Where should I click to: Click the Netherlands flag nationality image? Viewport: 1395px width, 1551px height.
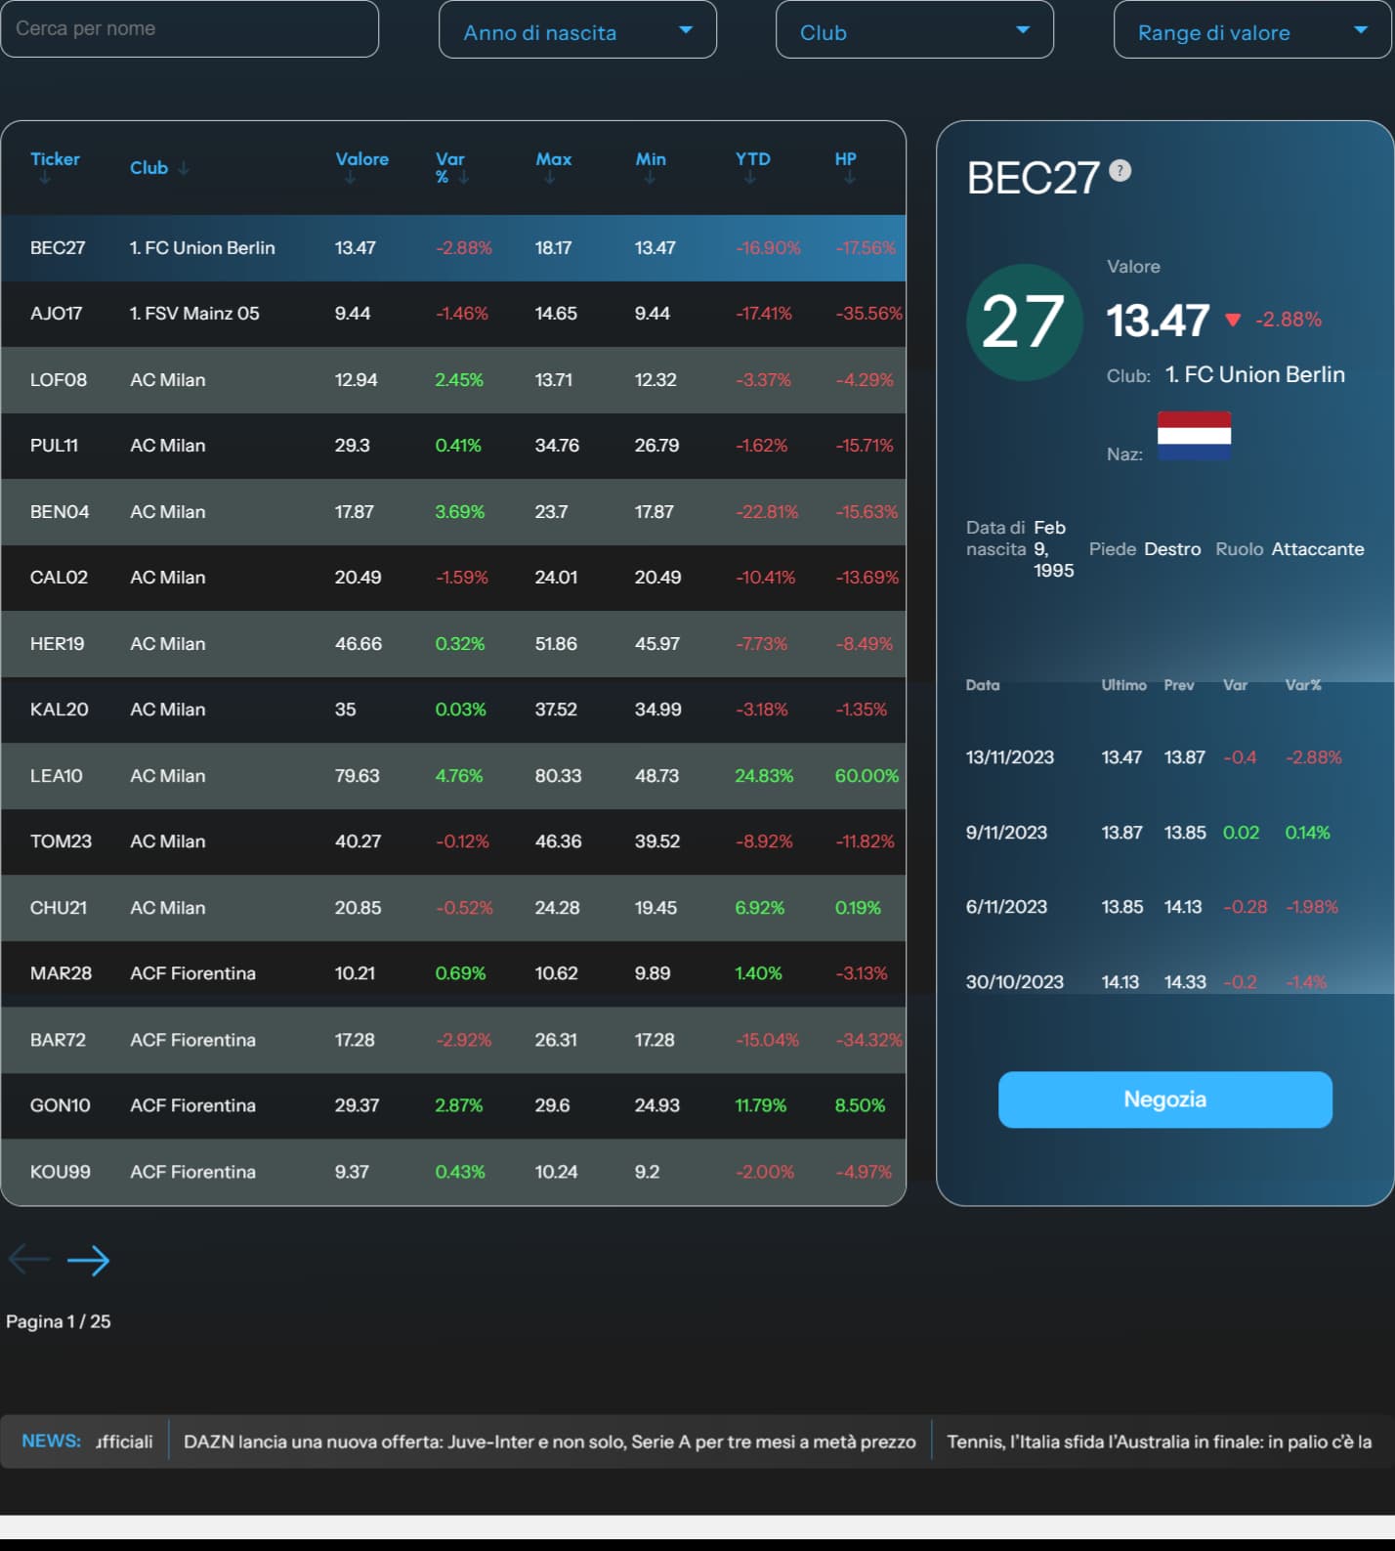(1194, 435)
